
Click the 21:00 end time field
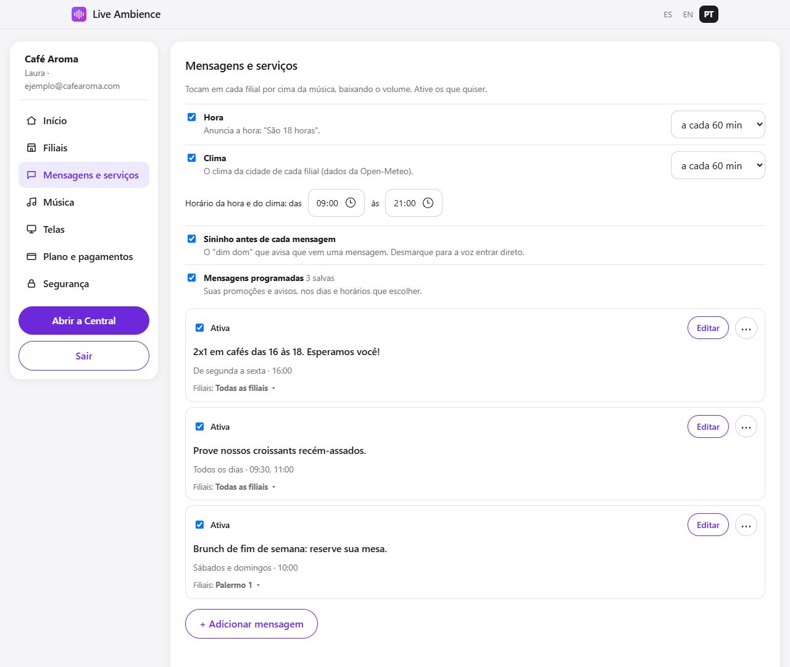(x=414, y=203)
